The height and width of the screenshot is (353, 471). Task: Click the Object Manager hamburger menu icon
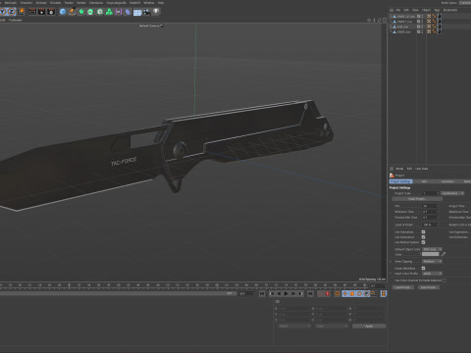[392, 10]
